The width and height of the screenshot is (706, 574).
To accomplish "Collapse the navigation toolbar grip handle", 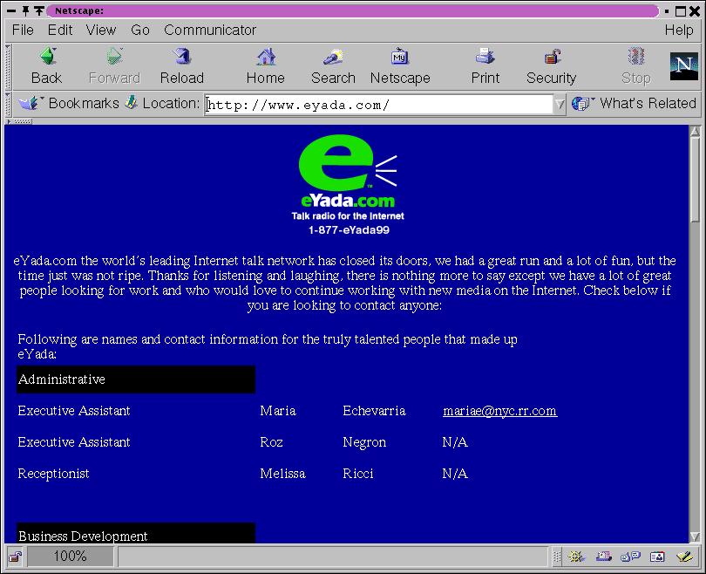I will pyautogui.click(x=8, y=66).
